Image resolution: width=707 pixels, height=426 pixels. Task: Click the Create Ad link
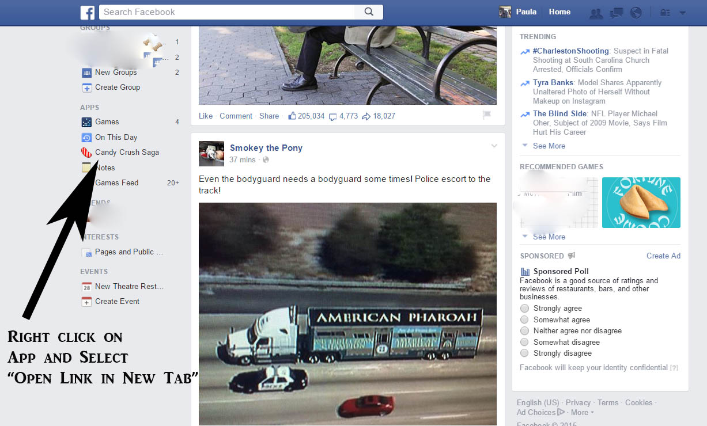(x=663, y=256)
